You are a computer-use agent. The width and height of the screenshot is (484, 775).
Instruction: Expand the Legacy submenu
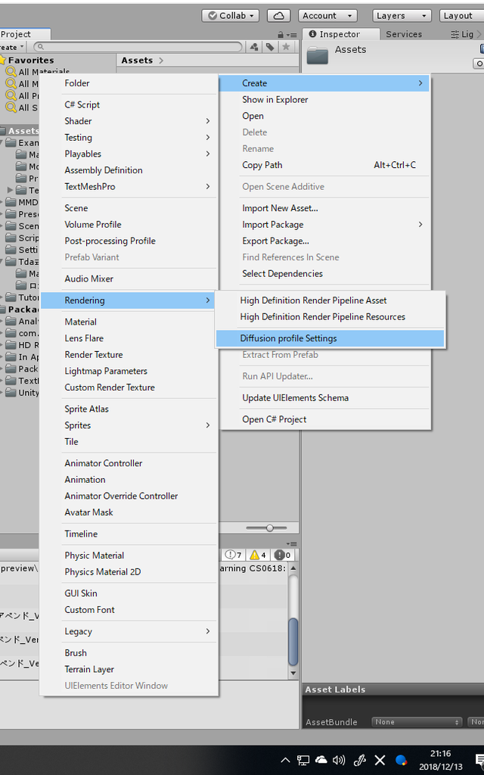point(129,631)
